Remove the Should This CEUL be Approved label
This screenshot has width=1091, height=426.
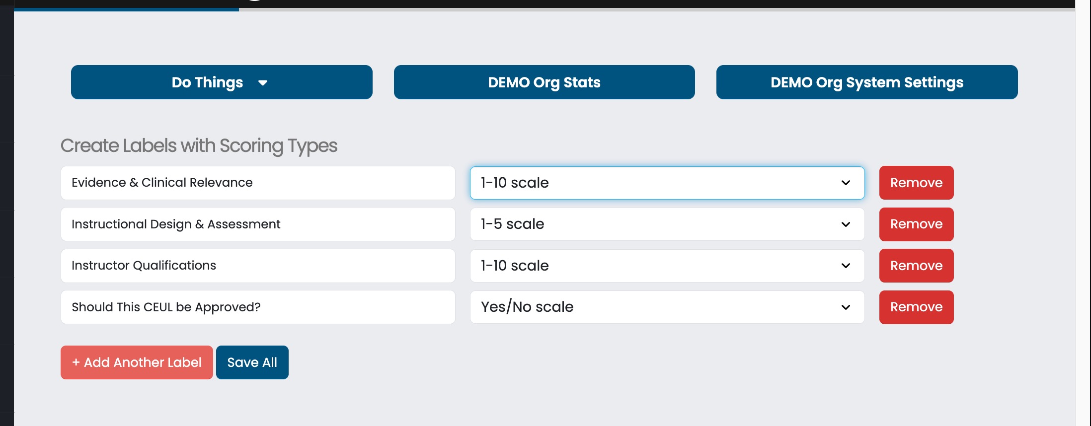point(916,307)
